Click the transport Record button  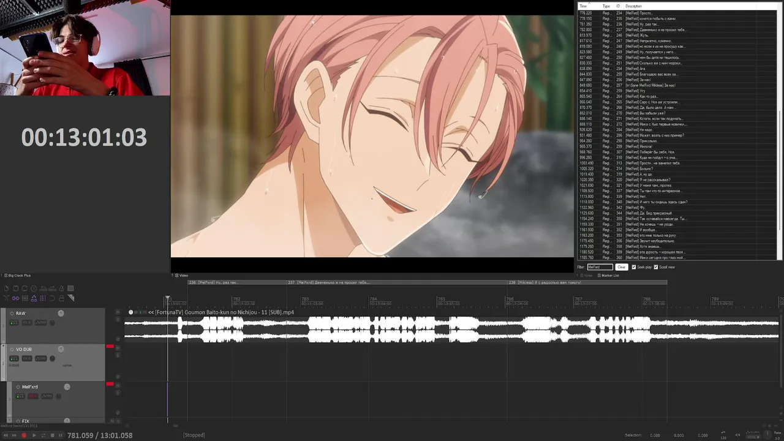(24, 435)
